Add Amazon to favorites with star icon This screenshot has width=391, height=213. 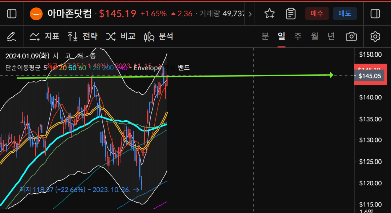point(269,14)
